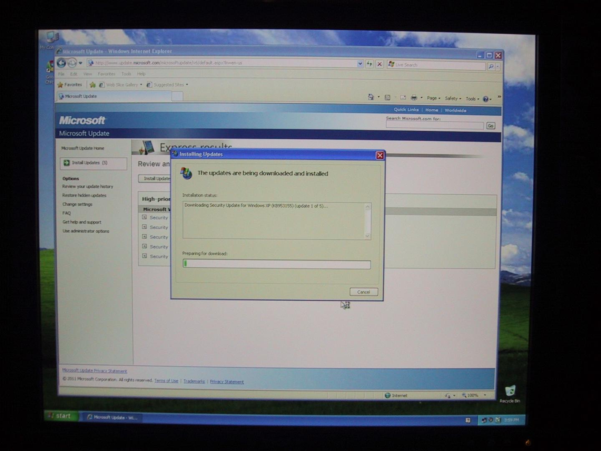Screen dimensions: 601x451
Task: Expand the first Security update item
Action: point(144,217)
